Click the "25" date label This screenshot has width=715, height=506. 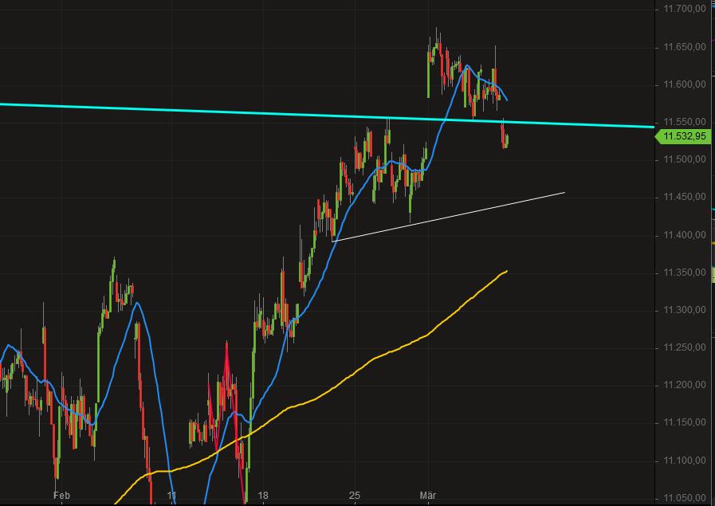pos(354,495)
